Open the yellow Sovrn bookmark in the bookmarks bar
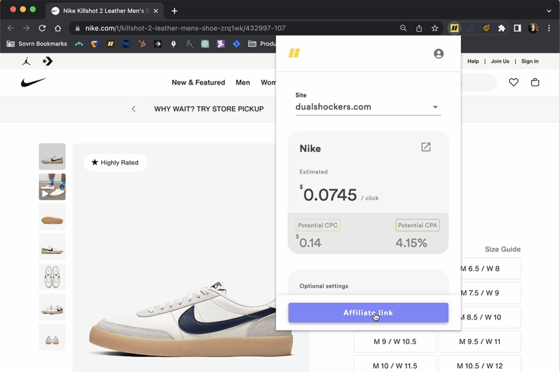This screenshot has width=560, height=372. [110, 44]
